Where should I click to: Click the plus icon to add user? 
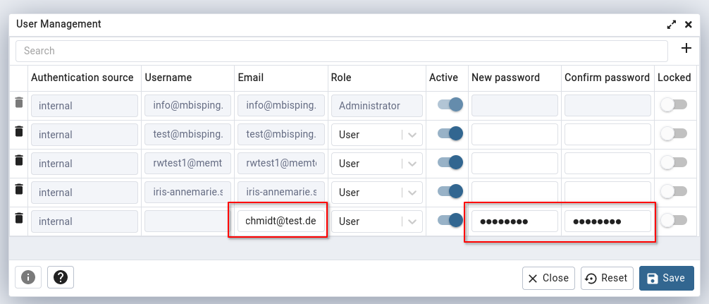(x=686, y=49)
